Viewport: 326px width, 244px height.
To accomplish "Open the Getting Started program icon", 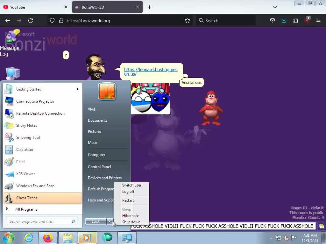I will pos(9,89).
